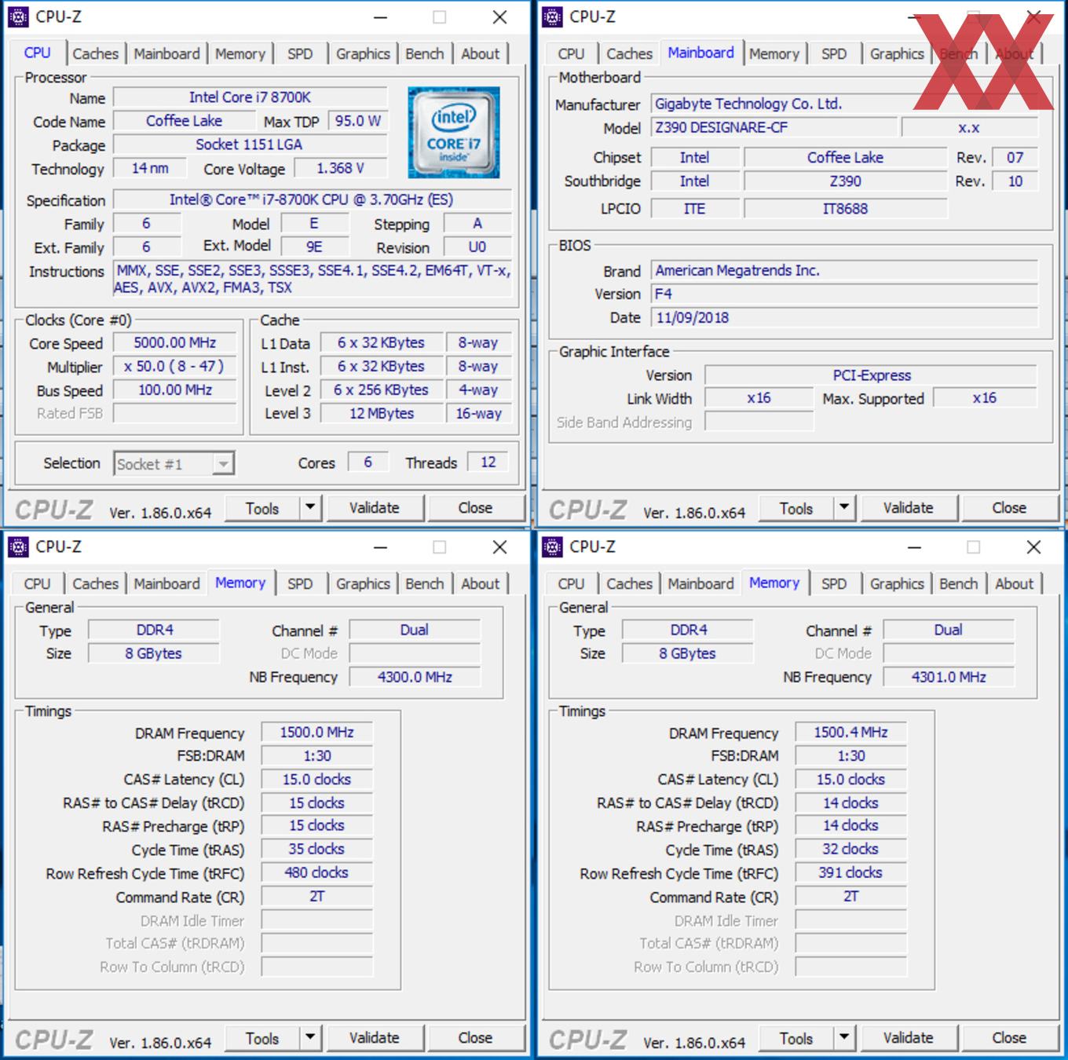
Task: Click the CPU-Z app icon in bottom-right Memory window
Action: (552, 546)
